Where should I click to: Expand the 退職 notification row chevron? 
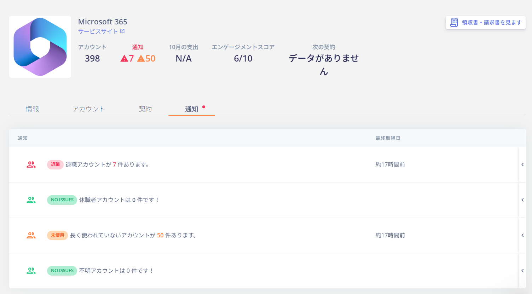click(523, 165)
